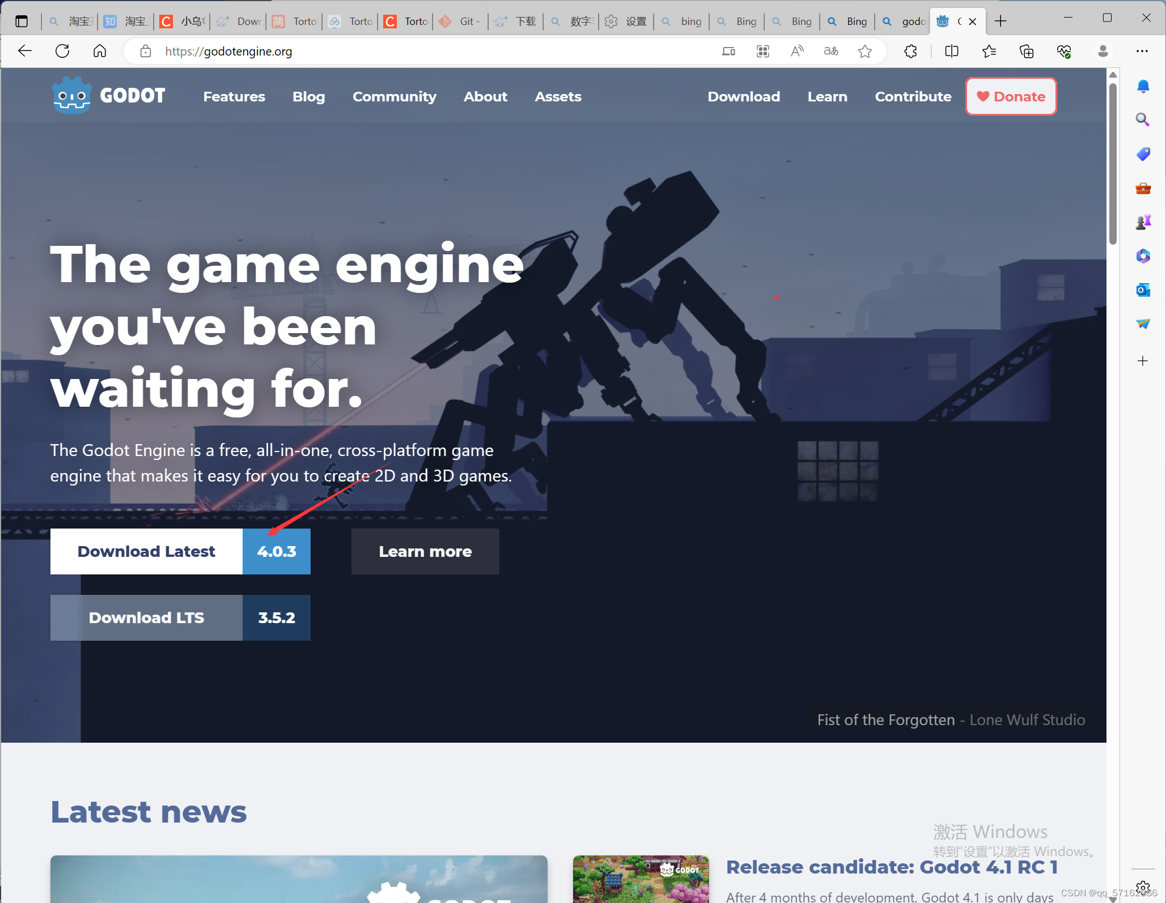Open the search icon in the Edge sidebar

point(1143,120)
